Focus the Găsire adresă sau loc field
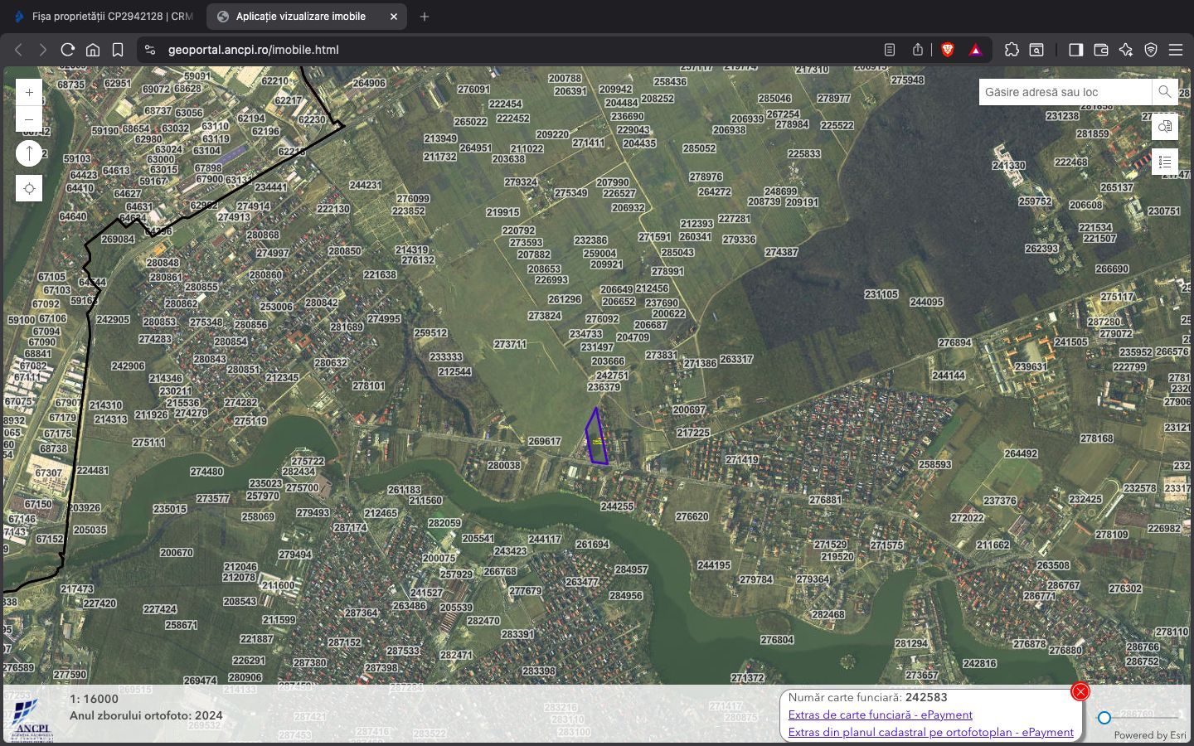The width and height of the screenshot is (1194, 746). tap(1064, 92)
